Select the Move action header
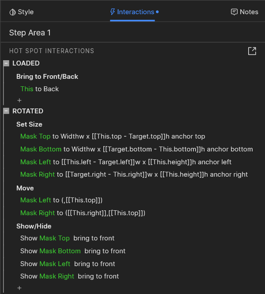 (x=25, y=188)
